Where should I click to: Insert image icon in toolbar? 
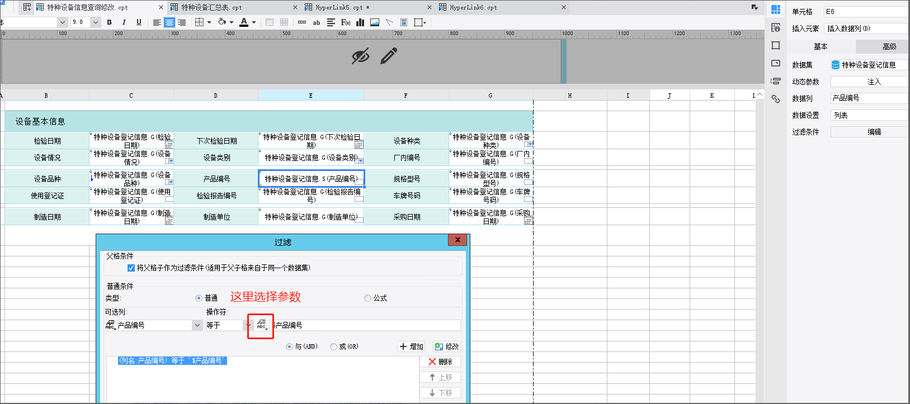coord(375,22)
